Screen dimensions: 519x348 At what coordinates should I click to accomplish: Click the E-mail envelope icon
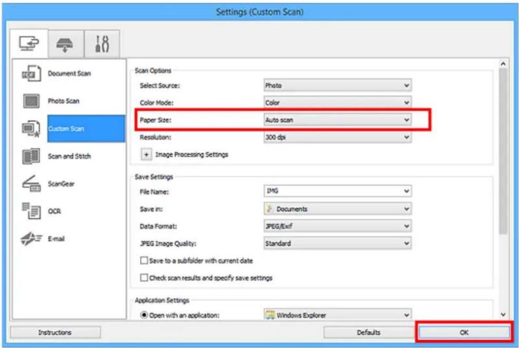click(31, 238)
